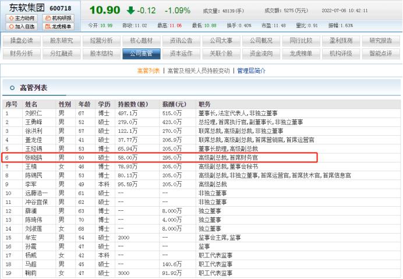
Task: Select the active 公司高管 tab
Action: point(142,54)
